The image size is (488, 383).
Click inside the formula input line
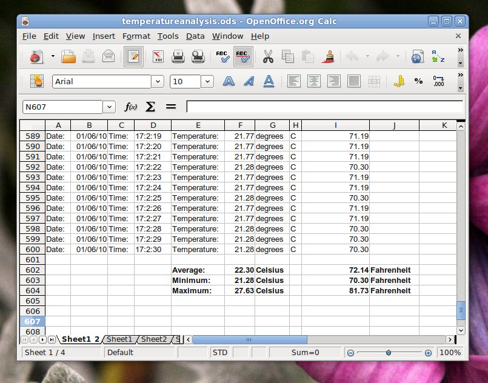click(303, 107)
